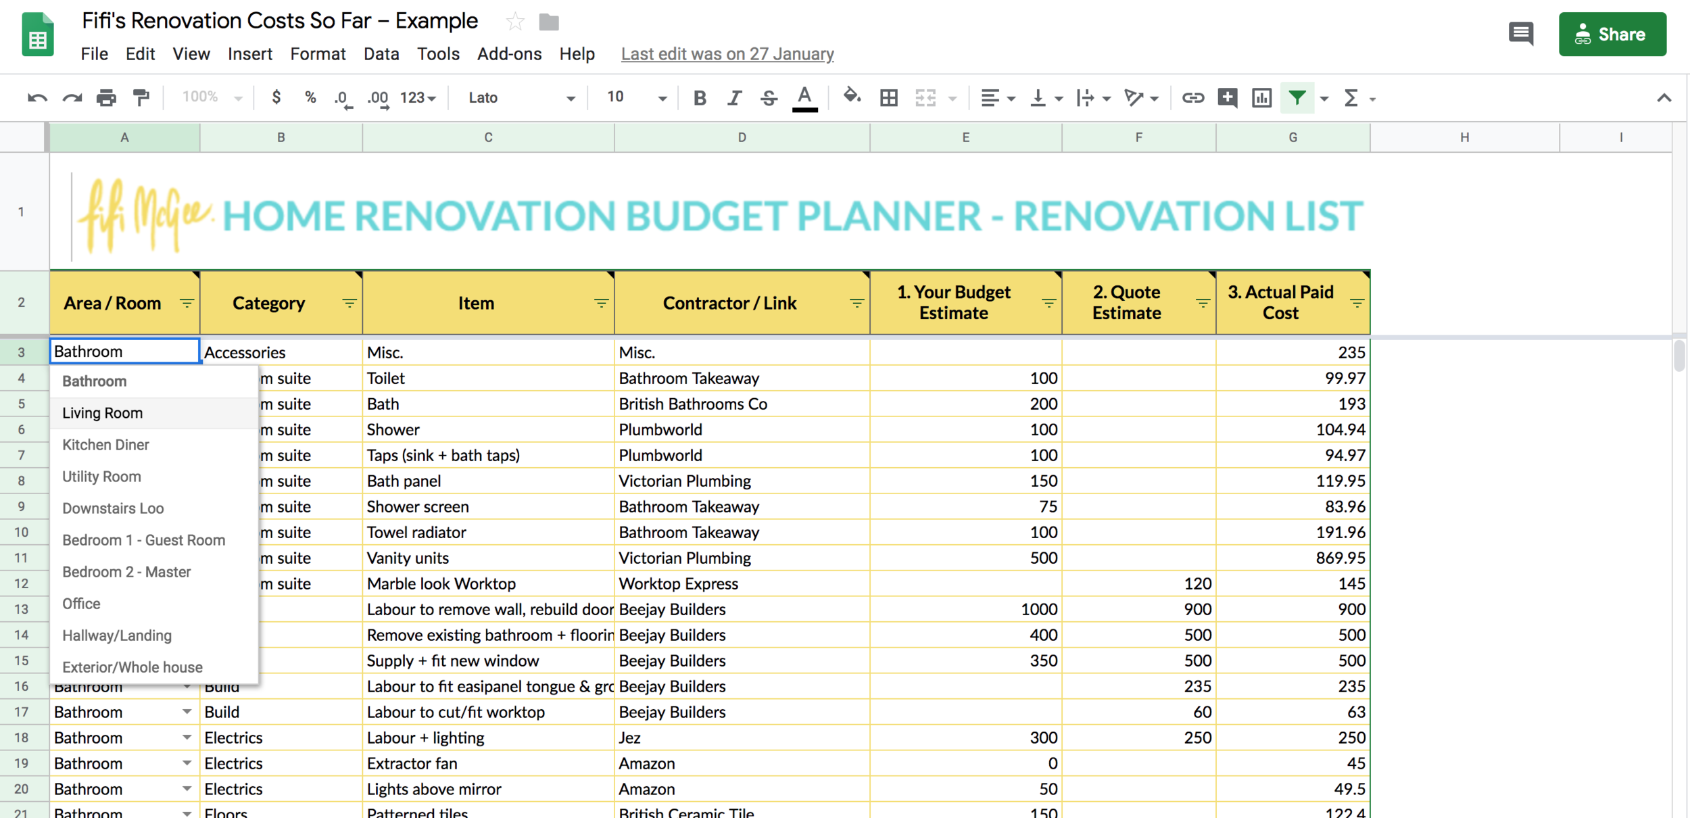
Task: Open the text color picker
Action: tap(804, 99)
